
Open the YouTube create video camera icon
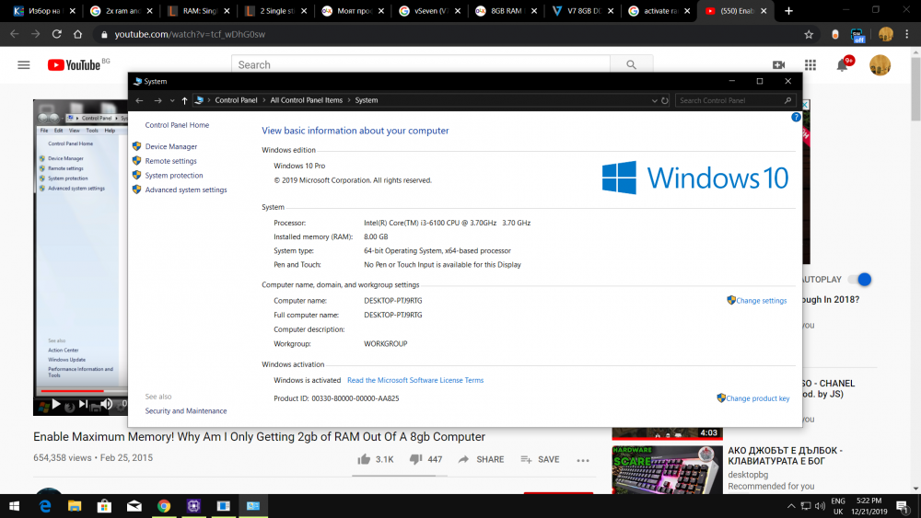pos(779,65)
